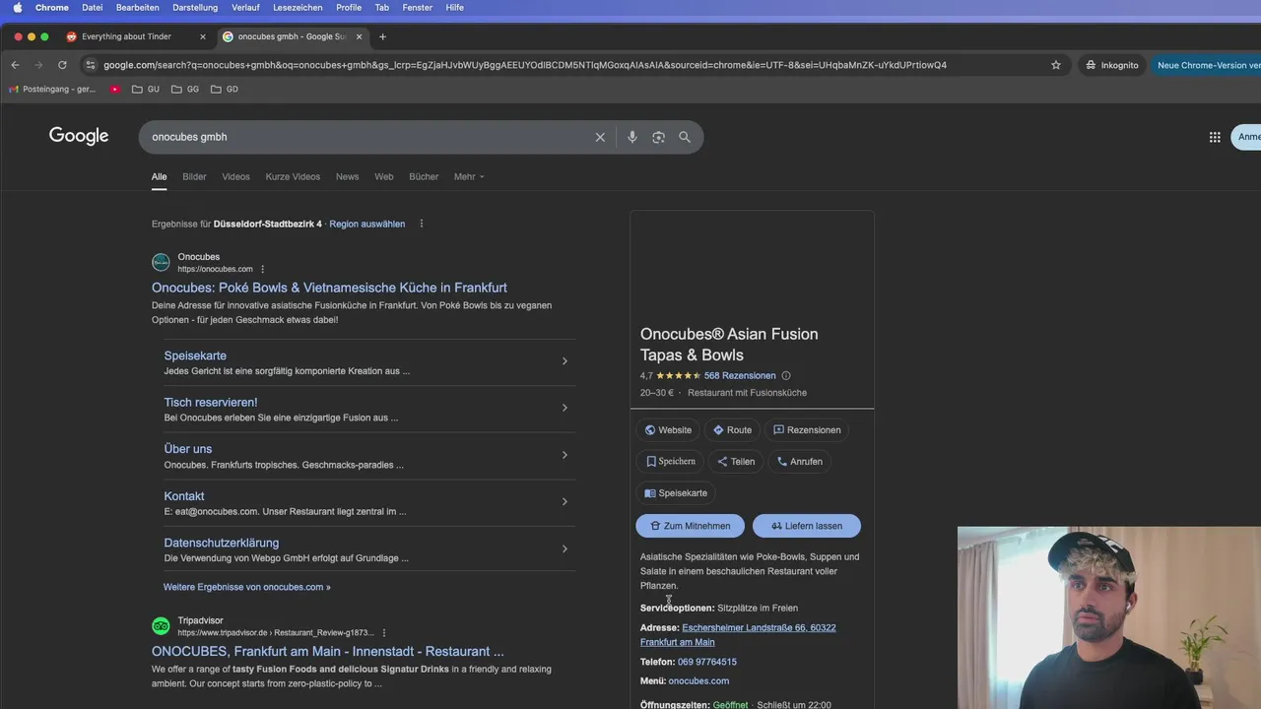
Task: Open new tab with plus icon
Action: (x=382, y=37)
